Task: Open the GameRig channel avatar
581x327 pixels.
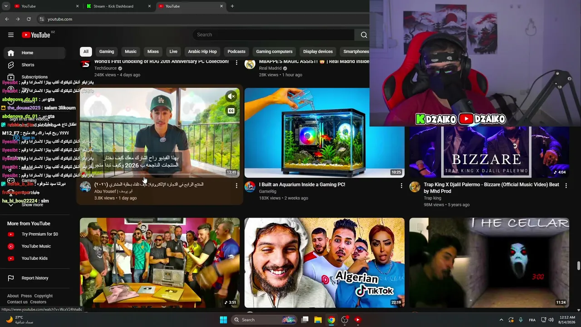Action: click(250, 187)
